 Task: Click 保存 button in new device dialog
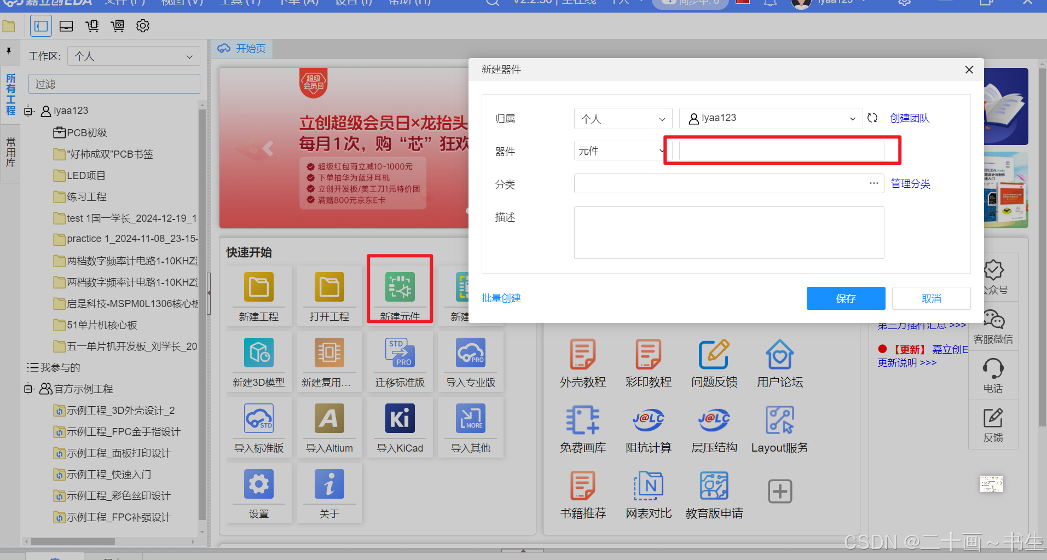(846, 298)
